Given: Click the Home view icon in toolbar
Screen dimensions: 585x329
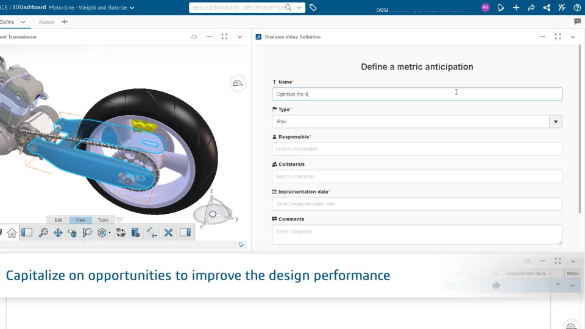Looking at the screenshot, I should 12,233.
